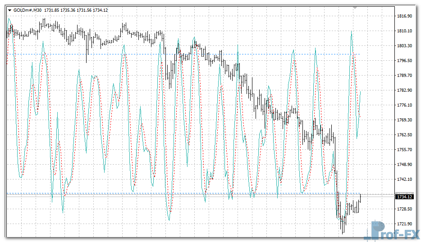This screenshot has width=421, height=242.
Task: Click the black 1734.12 current price tag
Action: [405, 197]
